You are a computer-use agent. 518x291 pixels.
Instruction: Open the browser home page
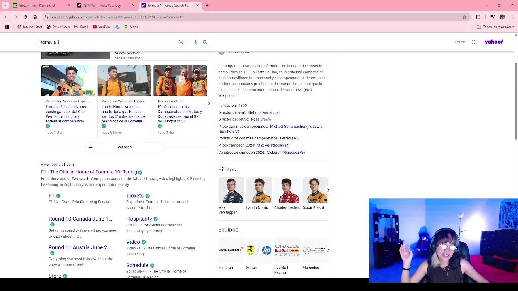click(x=35, y=17)
